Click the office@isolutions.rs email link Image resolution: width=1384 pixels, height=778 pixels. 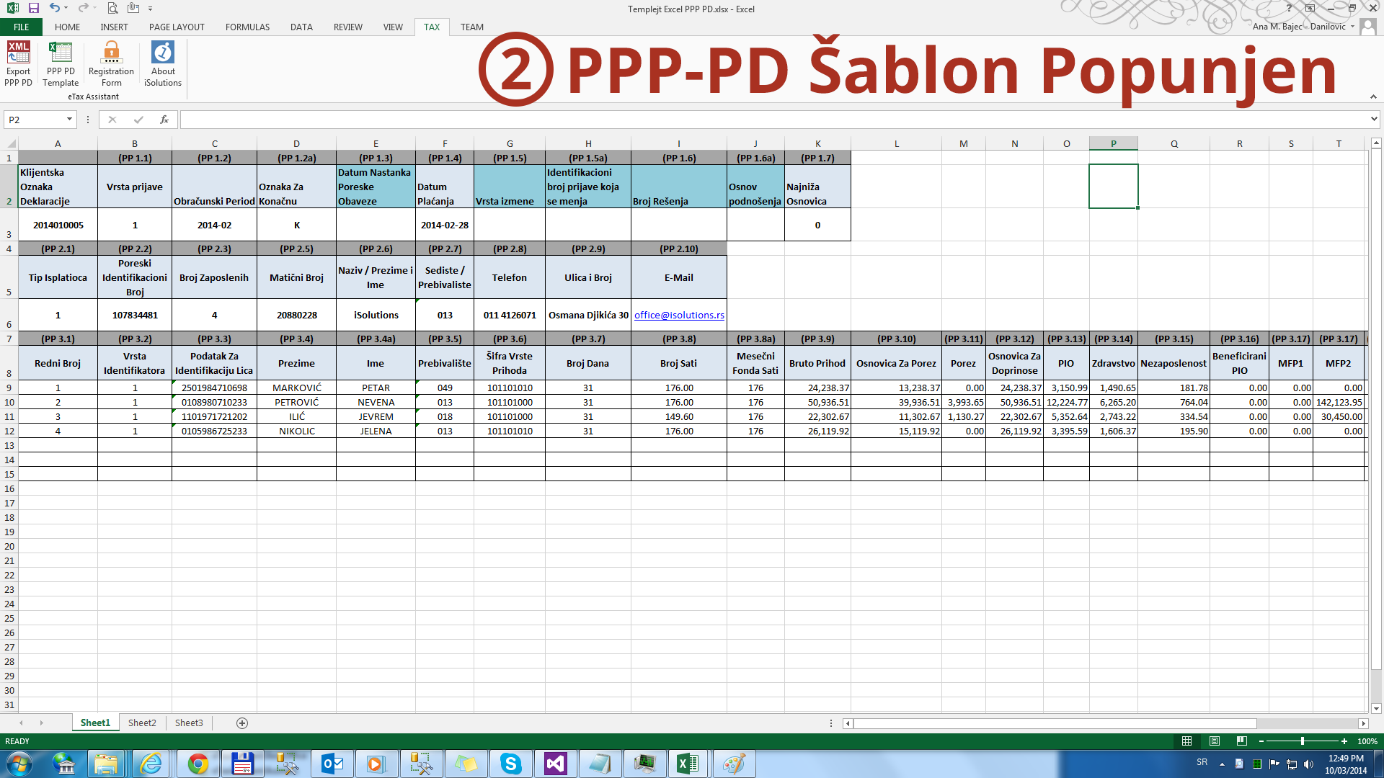pos(679,315)
